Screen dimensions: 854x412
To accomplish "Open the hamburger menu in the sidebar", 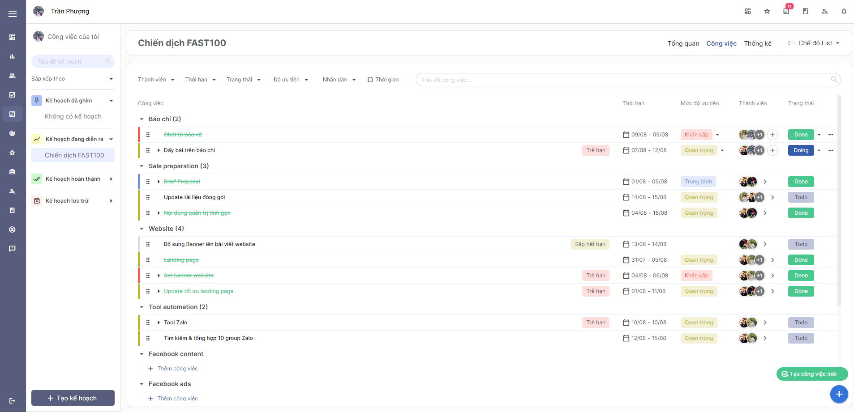I will coord(13,14).
